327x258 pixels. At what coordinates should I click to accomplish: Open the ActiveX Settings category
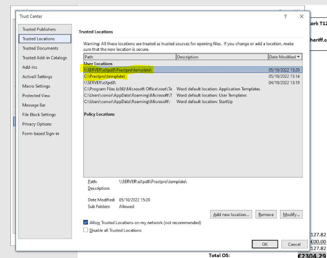37,77
